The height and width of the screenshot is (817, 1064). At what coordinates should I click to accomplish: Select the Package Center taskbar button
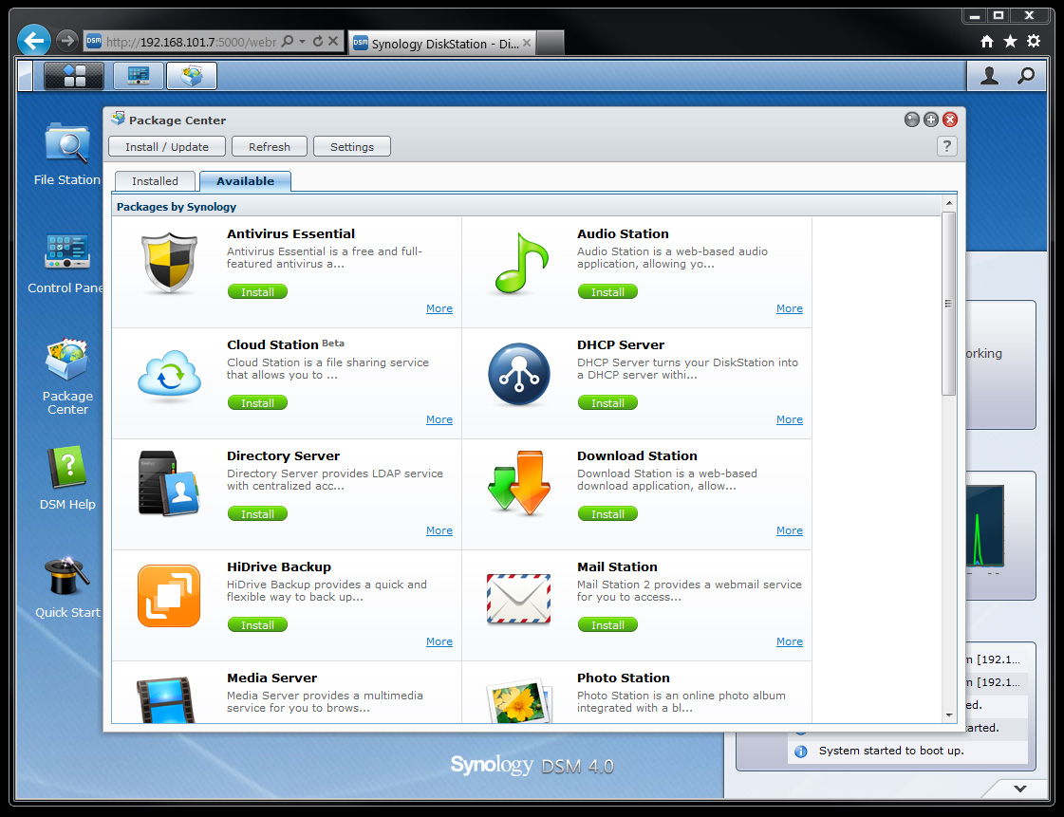click(192, 75)
